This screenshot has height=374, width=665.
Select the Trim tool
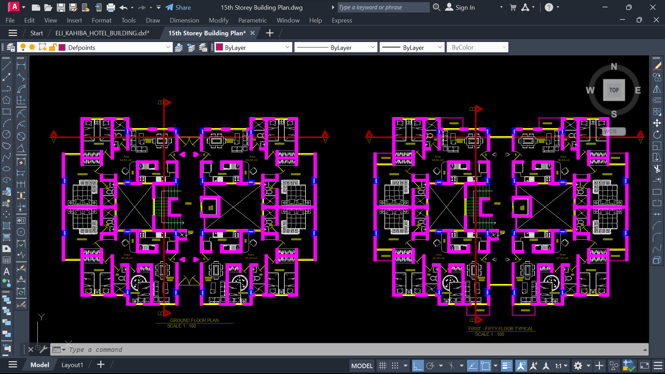point(658,169)
